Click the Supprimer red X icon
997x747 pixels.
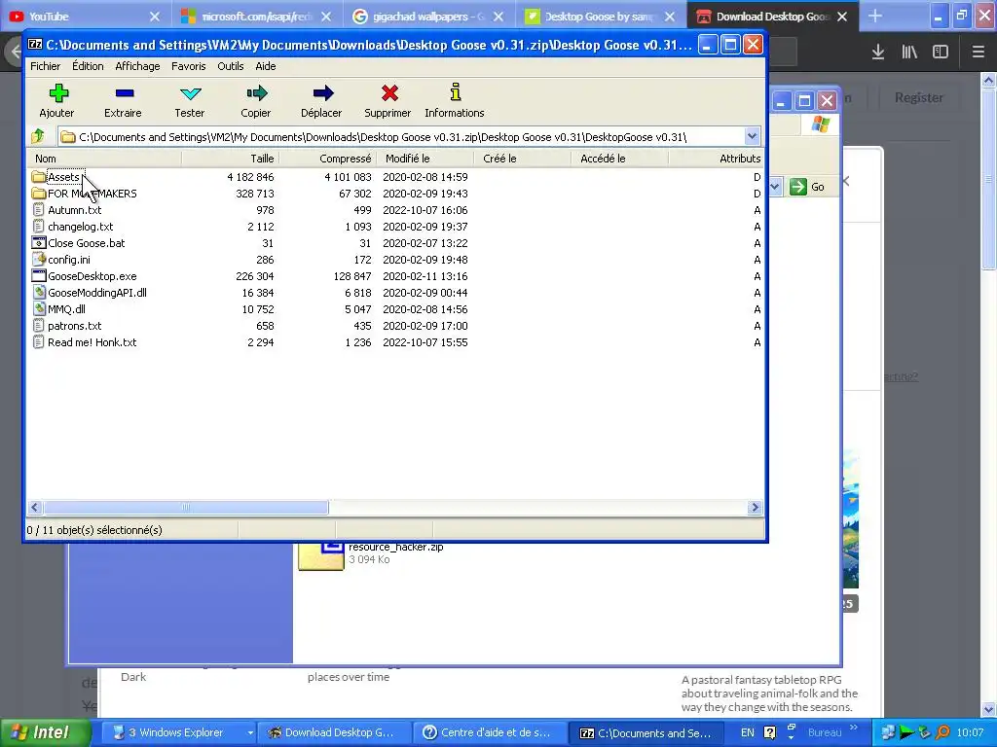389,93
